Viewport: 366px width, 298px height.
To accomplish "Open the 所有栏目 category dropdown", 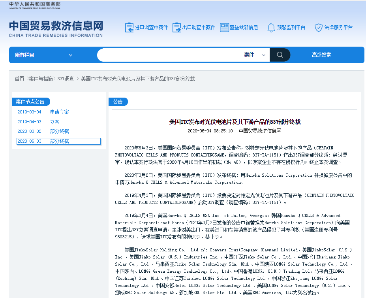I will (44, 55).
